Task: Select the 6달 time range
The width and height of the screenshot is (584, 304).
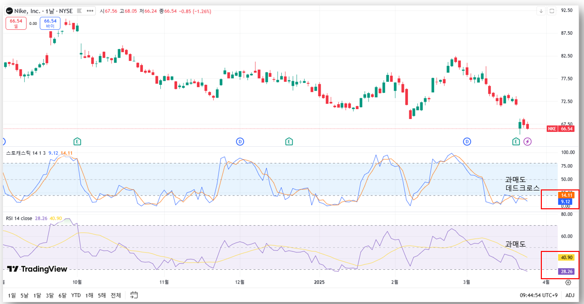Action: 62,295
